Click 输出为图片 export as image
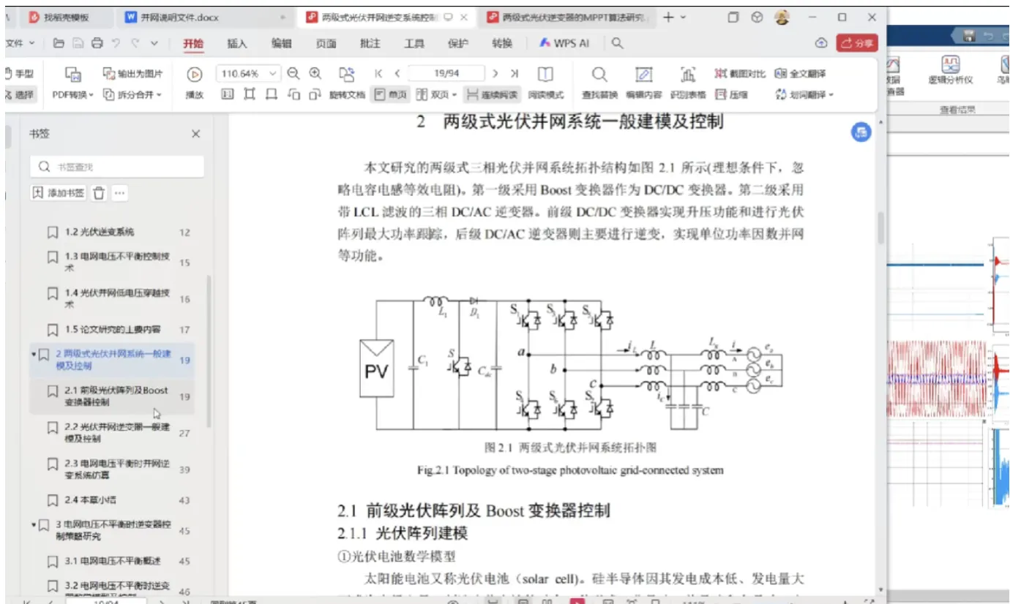 132,73
